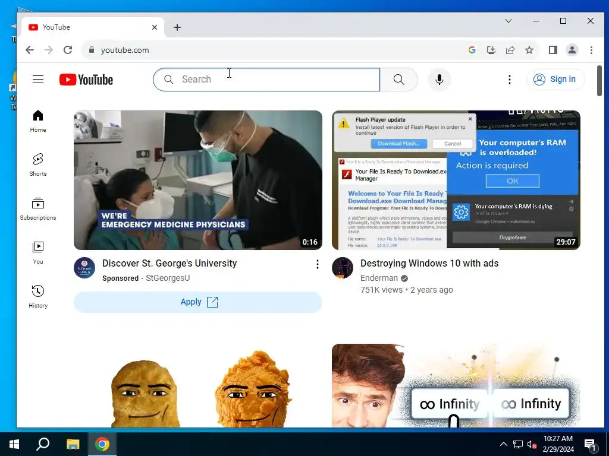This screenshot has width=609, height=456.
Task: Click the Discover St. George's University title
Action: coord(169,263)
